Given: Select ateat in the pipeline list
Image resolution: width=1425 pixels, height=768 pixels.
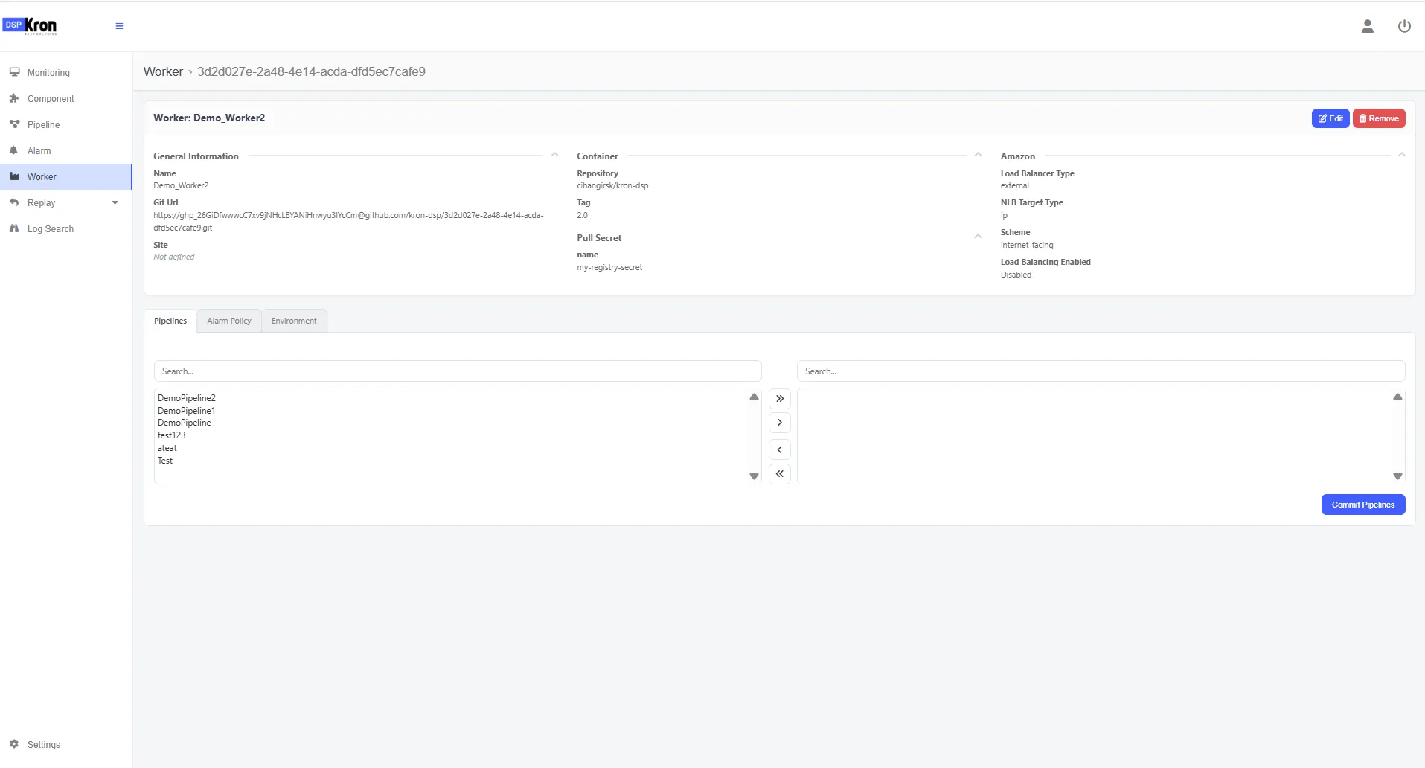Looking at the screenshot, I should click(167, 448).
